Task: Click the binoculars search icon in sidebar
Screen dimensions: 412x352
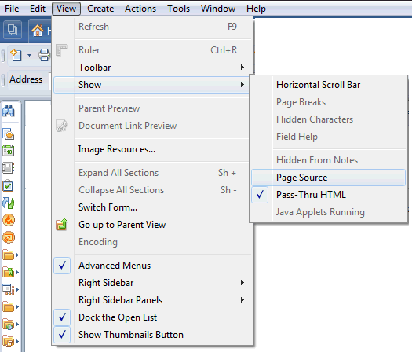Action: pos(9,111)
